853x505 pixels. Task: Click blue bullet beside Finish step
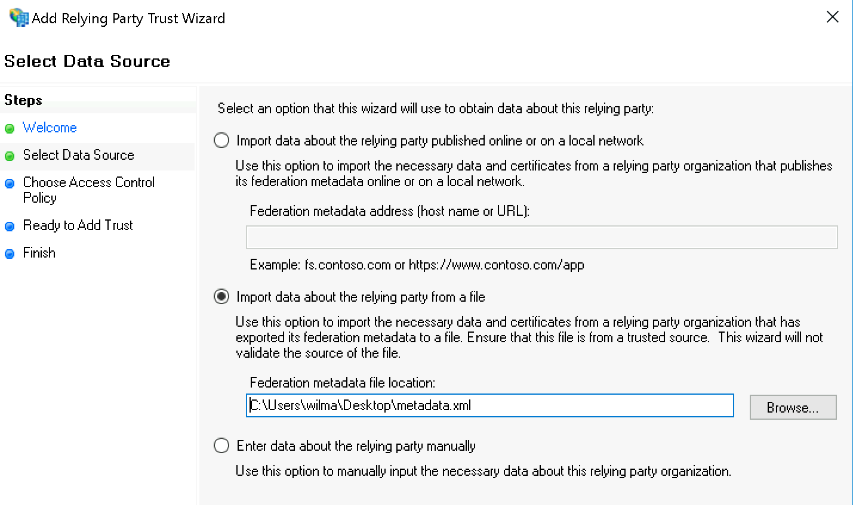coord(10,254)
